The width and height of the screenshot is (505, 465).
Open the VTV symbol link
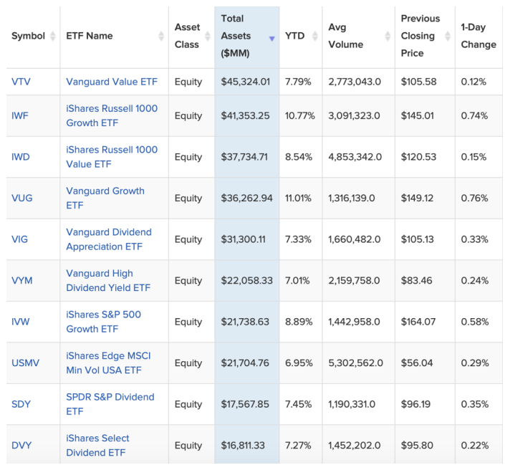(21, 82)
